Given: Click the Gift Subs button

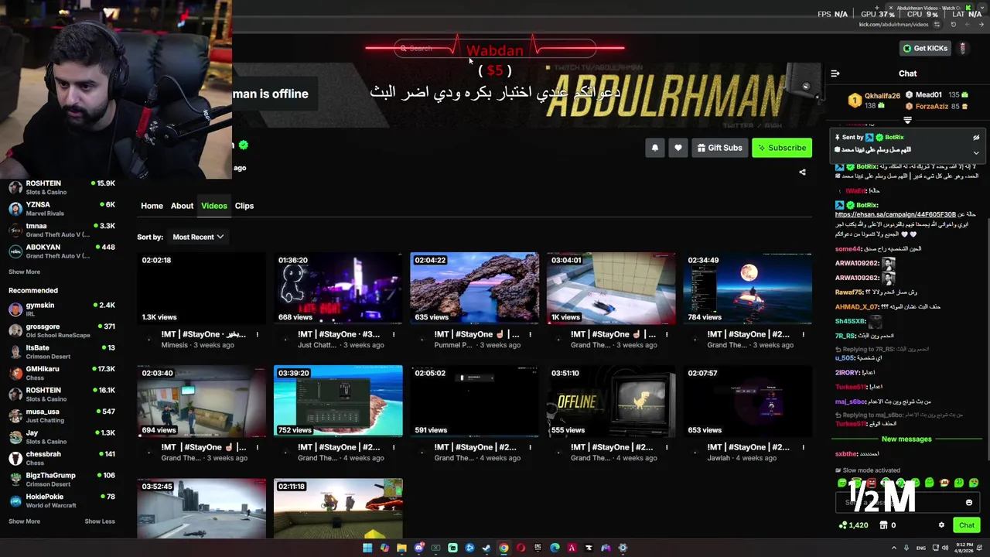Looking at the screenshot, I should coord(719,148).
